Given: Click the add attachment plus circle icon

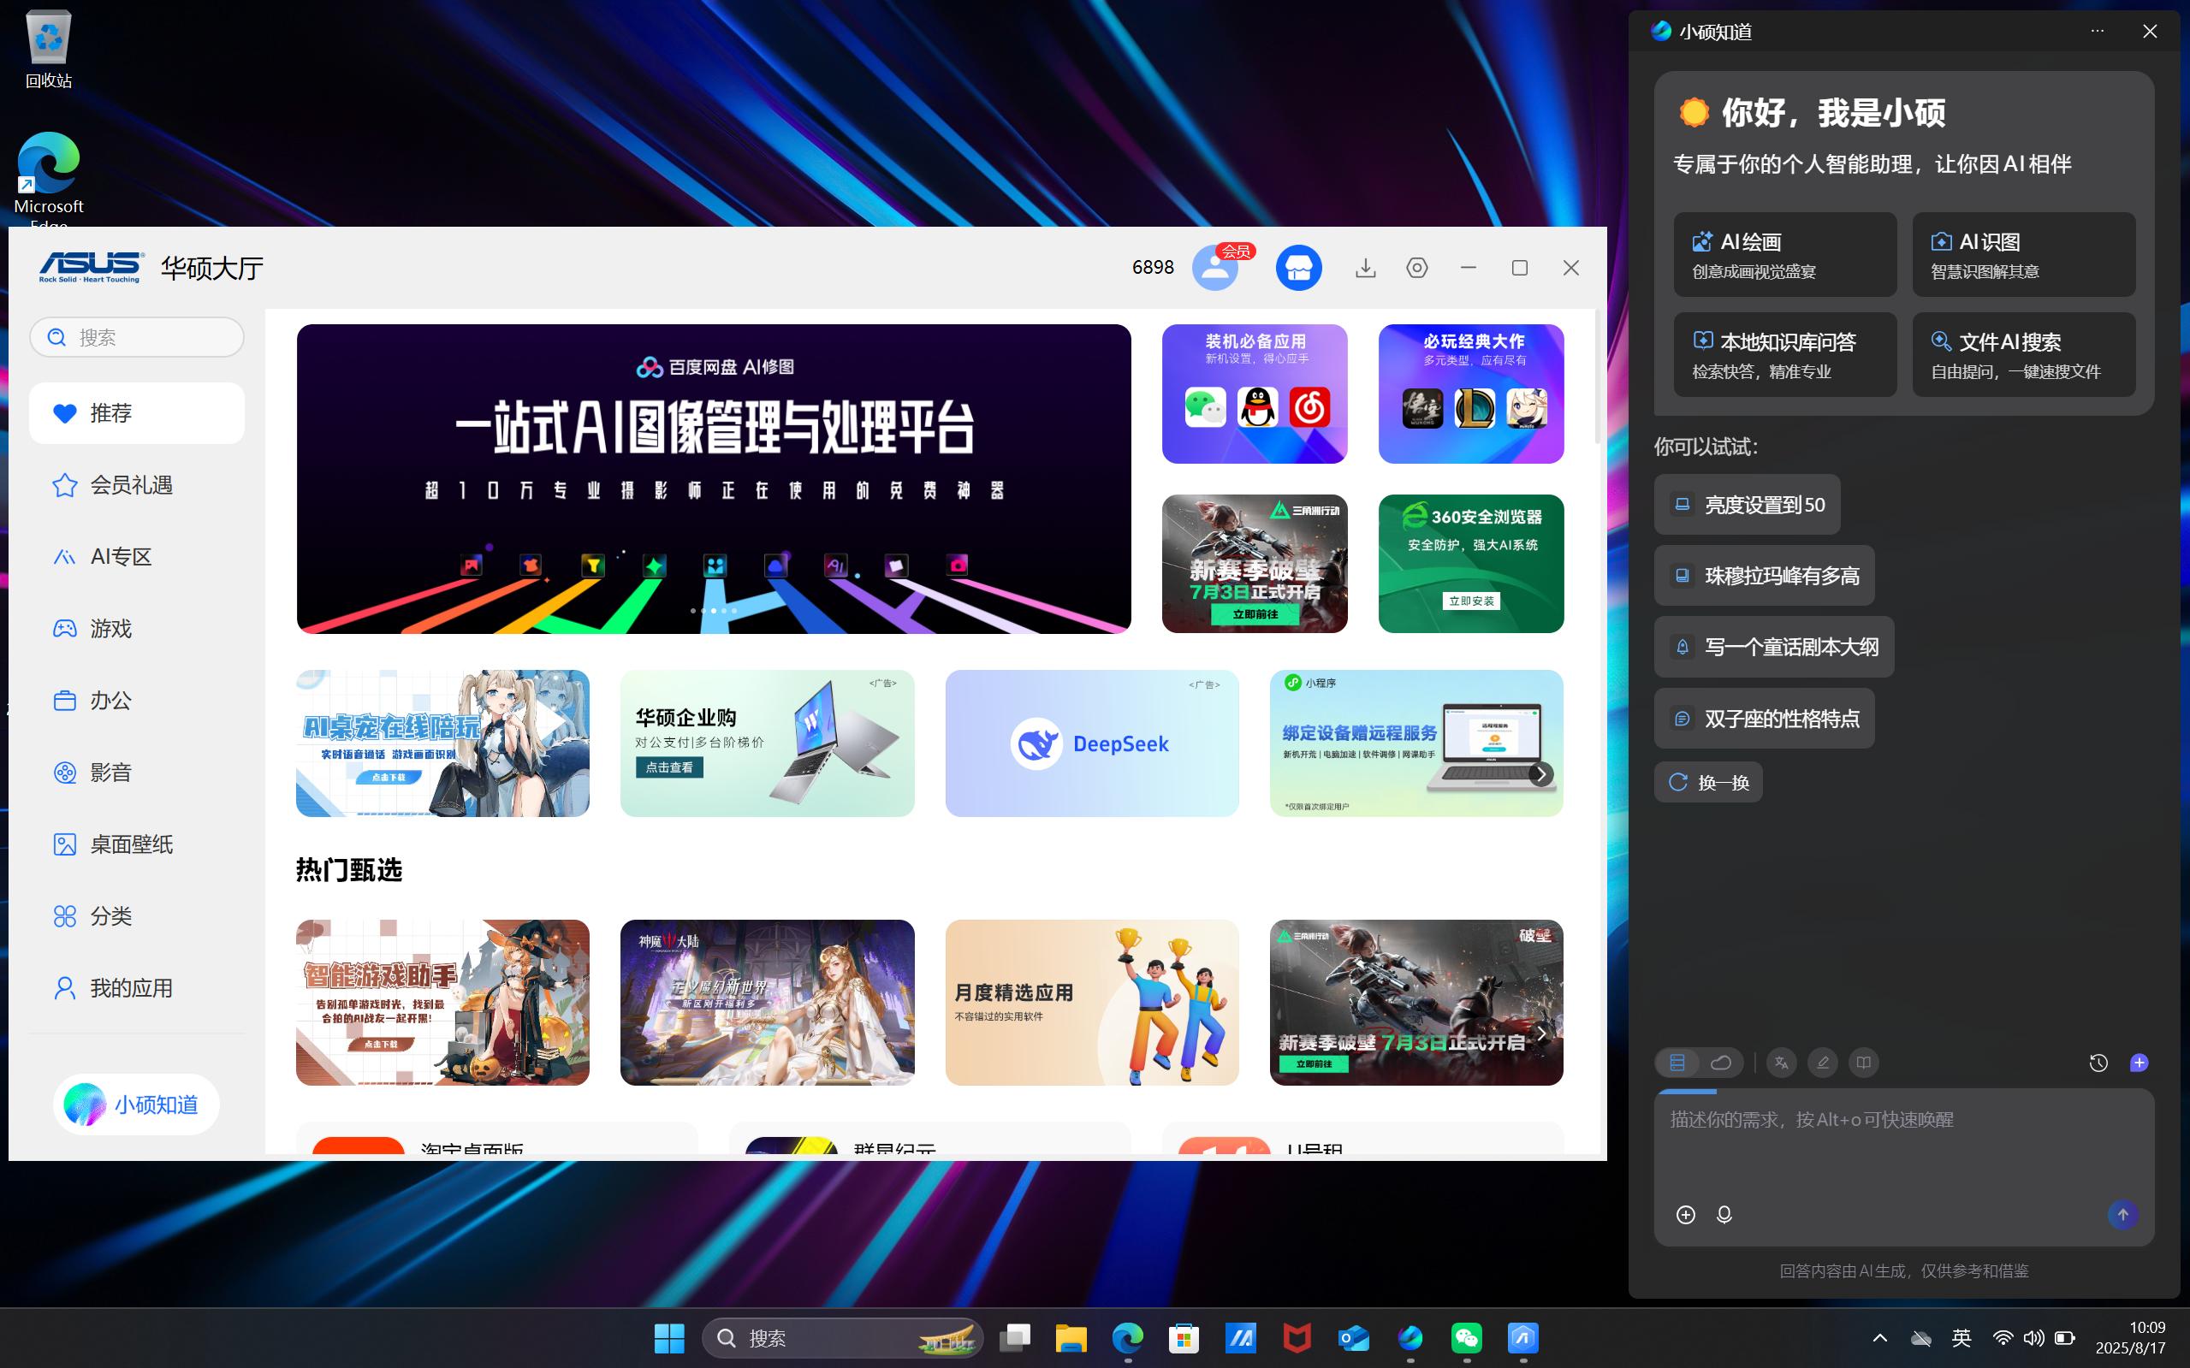Looking at the screenshot, I should point(1685,1214).
